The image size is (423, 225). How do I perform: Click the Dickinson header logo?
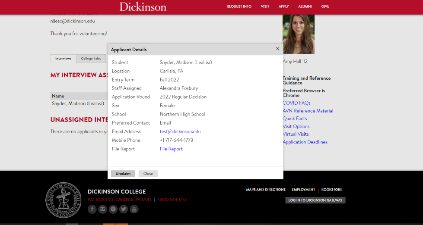[143, 7]
